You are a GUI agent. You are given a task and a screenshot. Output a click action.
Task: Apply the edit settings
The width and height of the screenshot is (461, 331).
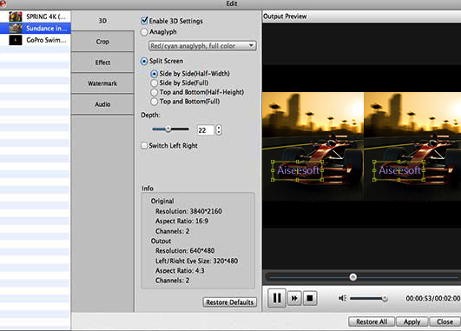click(412, 321)
